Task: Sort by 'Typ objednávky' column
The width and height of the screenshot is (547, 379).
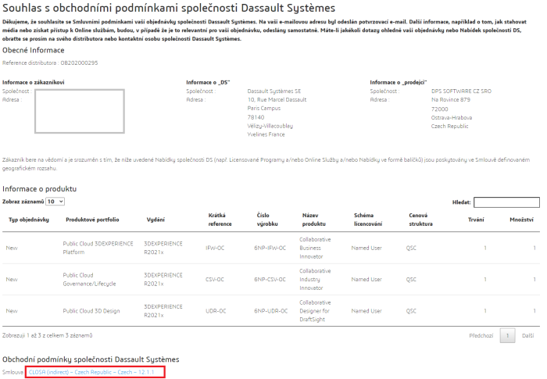Action: tap(29, 220)
